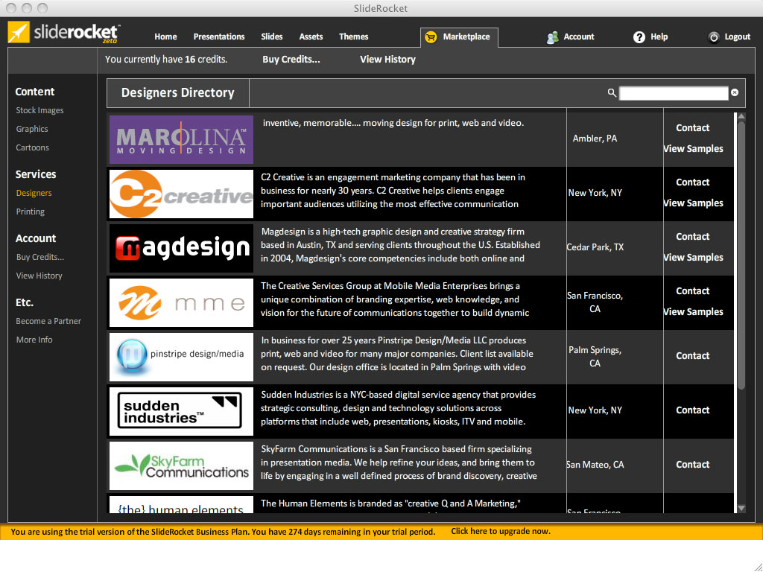Click the 'Palm Springs, CA' location cell
Screen dimensions: 763x572
point(595,357)
